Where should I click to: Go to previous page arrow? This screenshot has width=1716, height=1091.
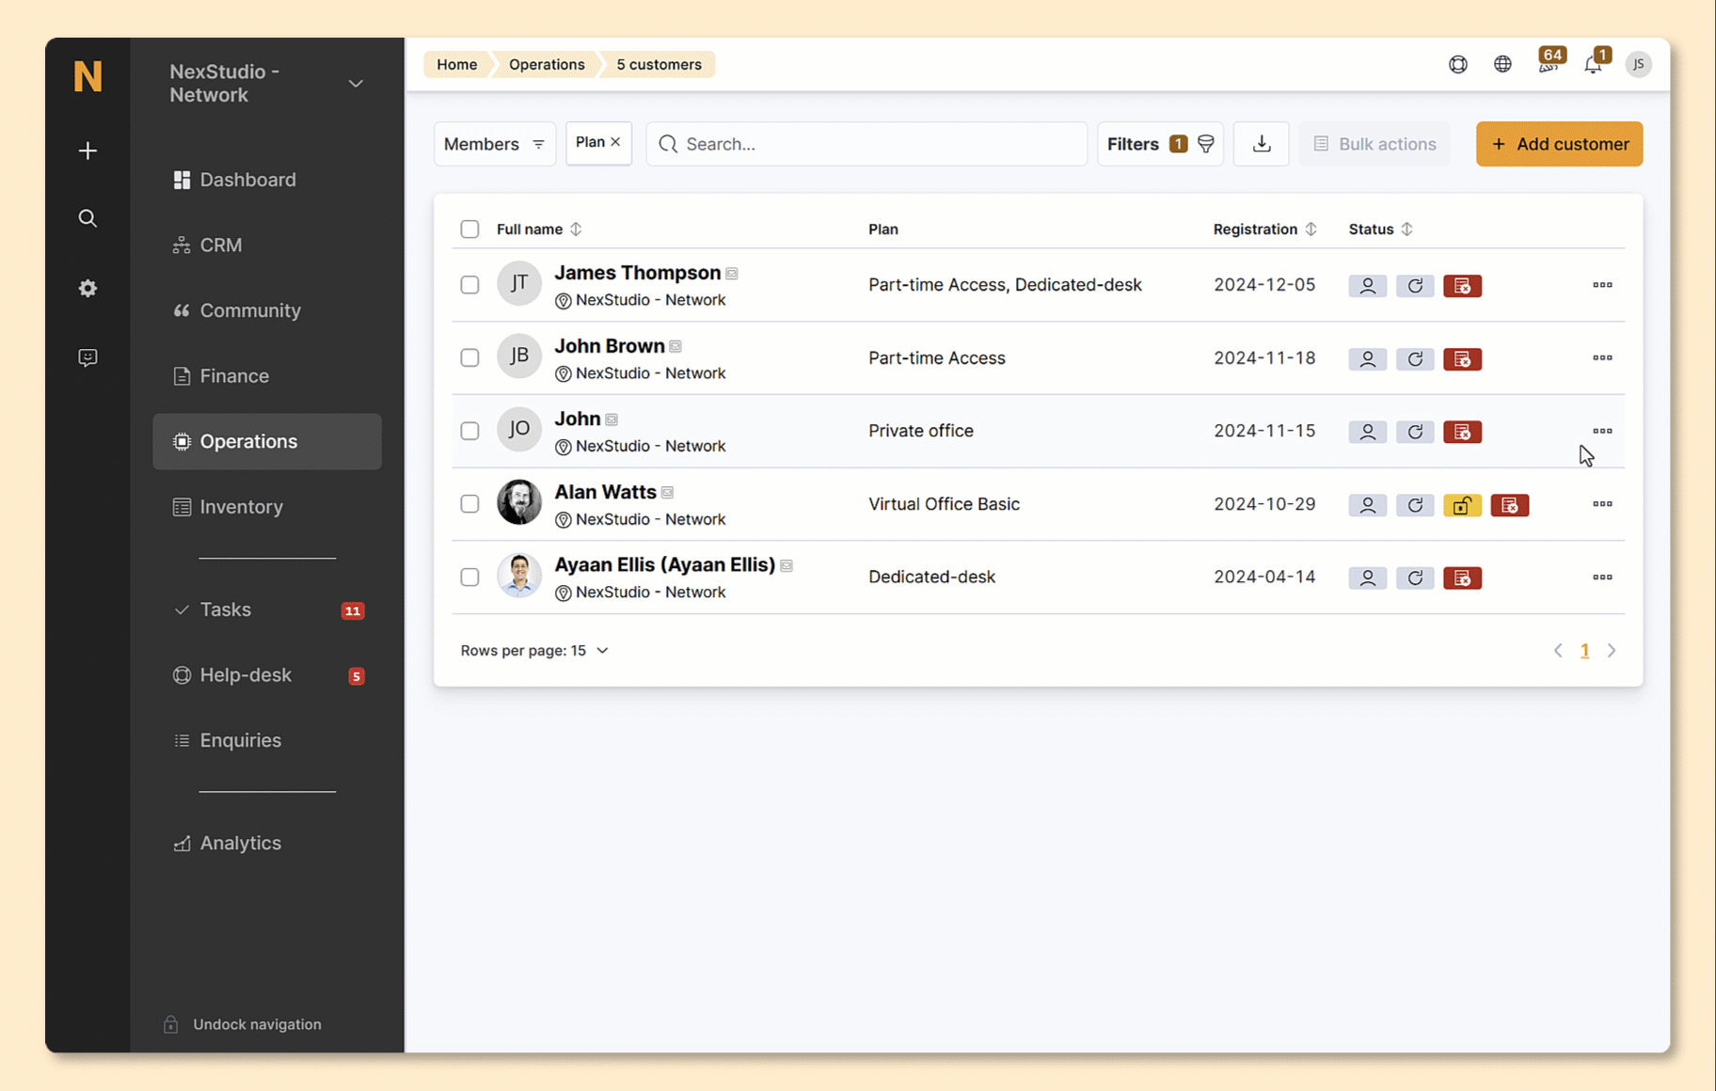[x=1558, y=651]
